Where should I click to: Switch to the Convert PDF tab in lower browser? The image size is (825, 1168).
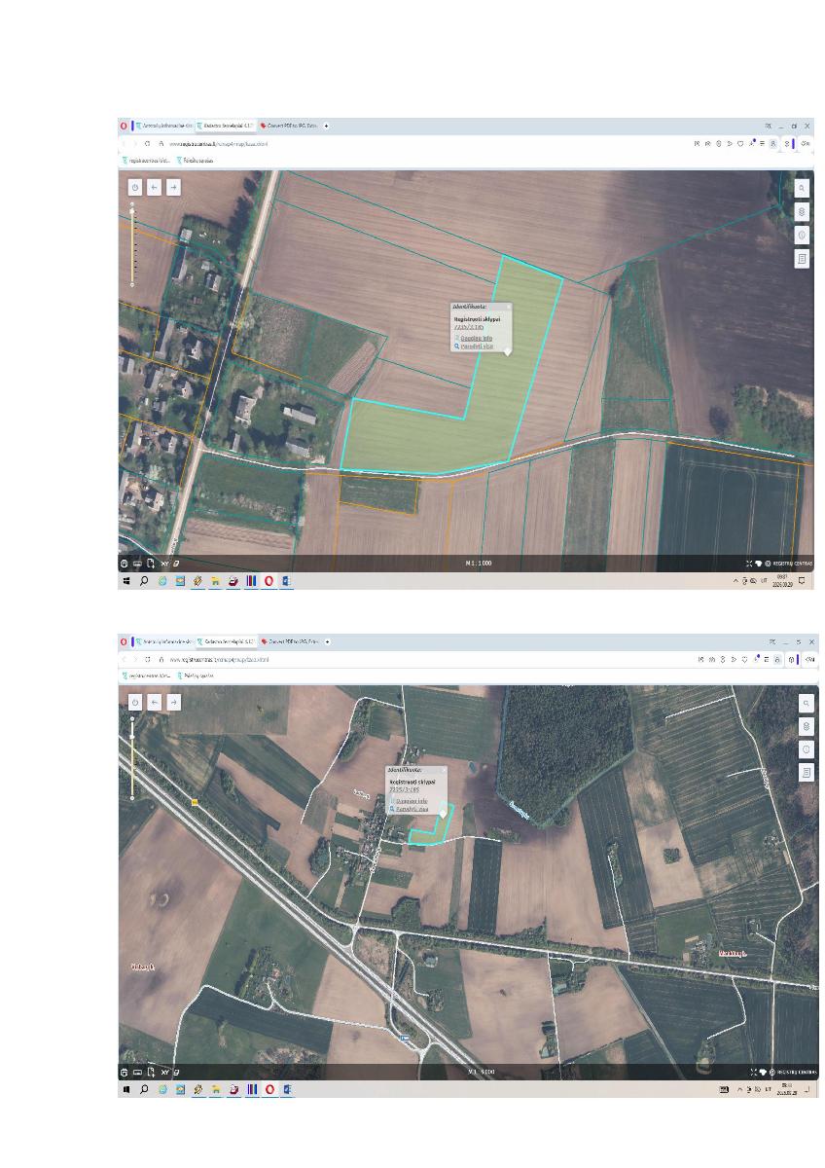(x=289, y=641)
